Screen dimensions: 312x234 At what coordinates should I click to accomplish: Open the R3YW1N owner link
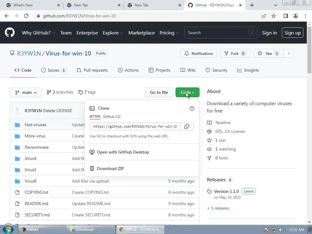(29, 53)
